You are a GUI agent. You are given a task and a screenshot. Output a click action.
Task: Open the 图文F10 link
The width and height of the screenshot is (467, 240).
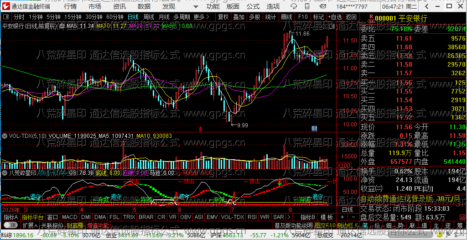pos(325,225)
